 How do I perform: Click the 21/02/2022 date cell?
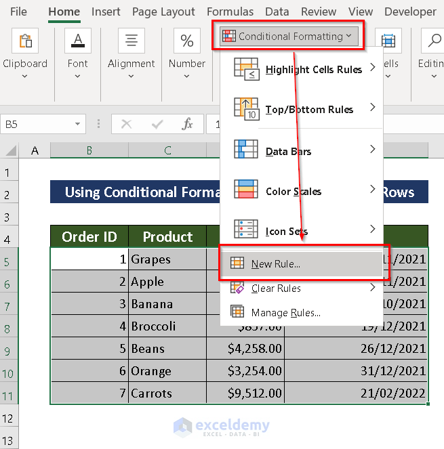(356, 393)
